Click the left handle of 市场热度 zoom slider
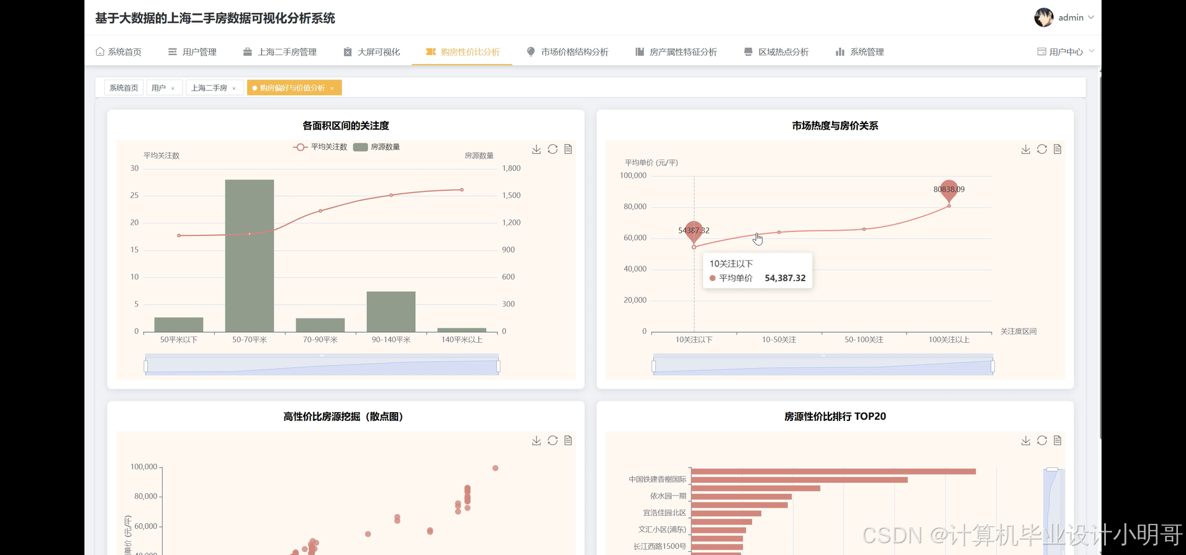The height and width of the screenshot is (555, 1186). click(653, 366)
